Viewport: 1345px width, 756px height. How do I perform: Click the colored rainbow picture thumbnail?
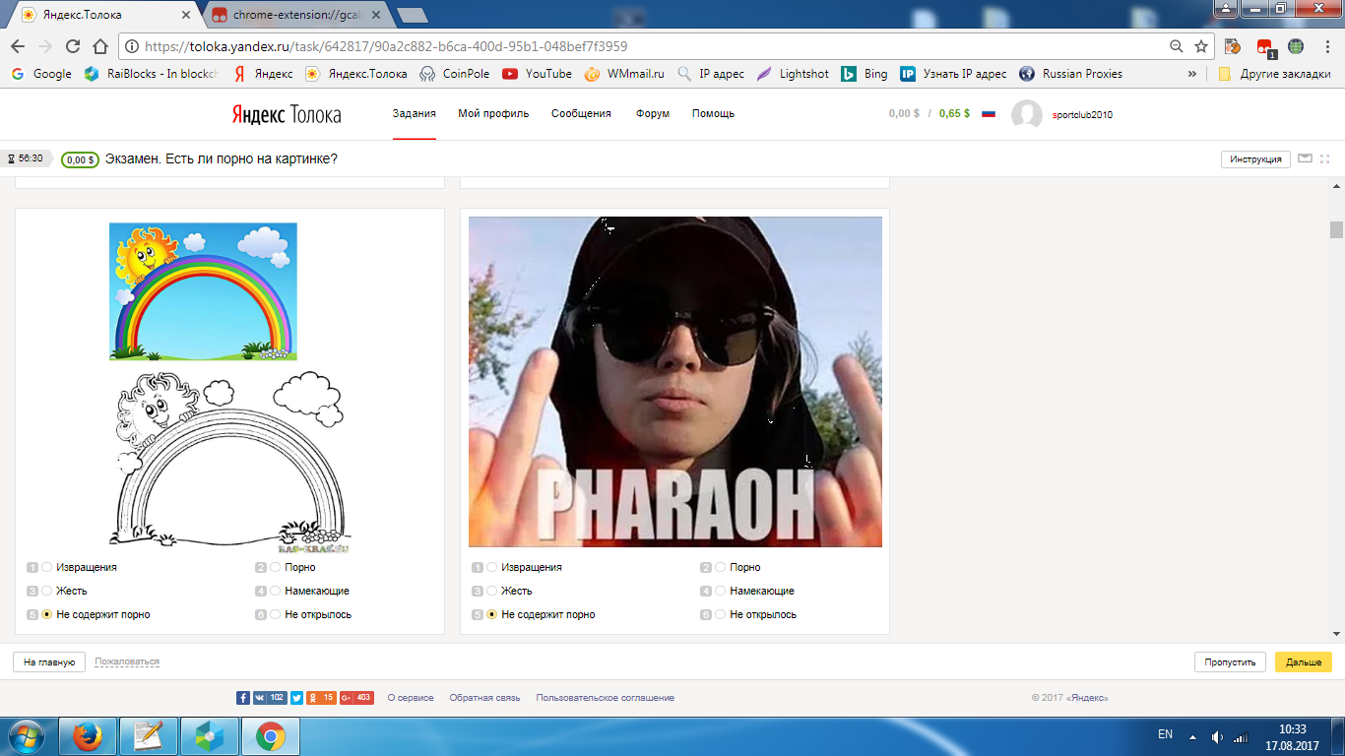click(203, 291)
